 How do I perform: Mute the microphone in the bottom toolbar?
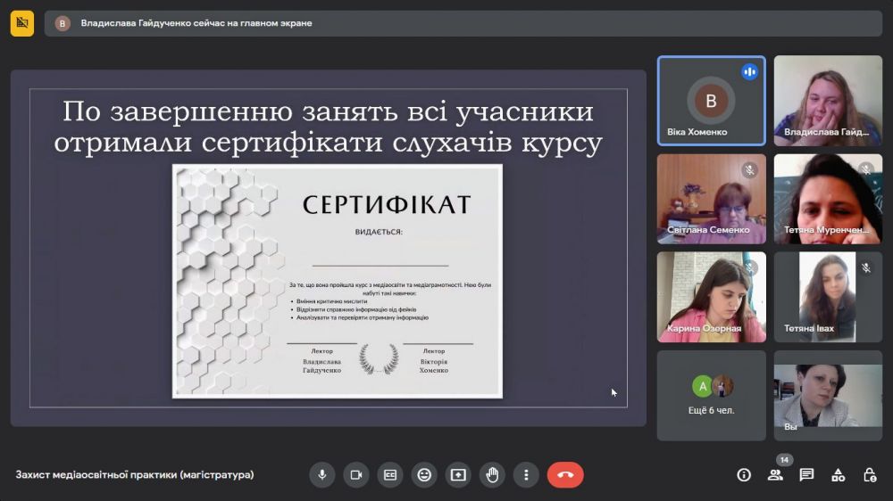pyautogui.click(x=321, y=475)
